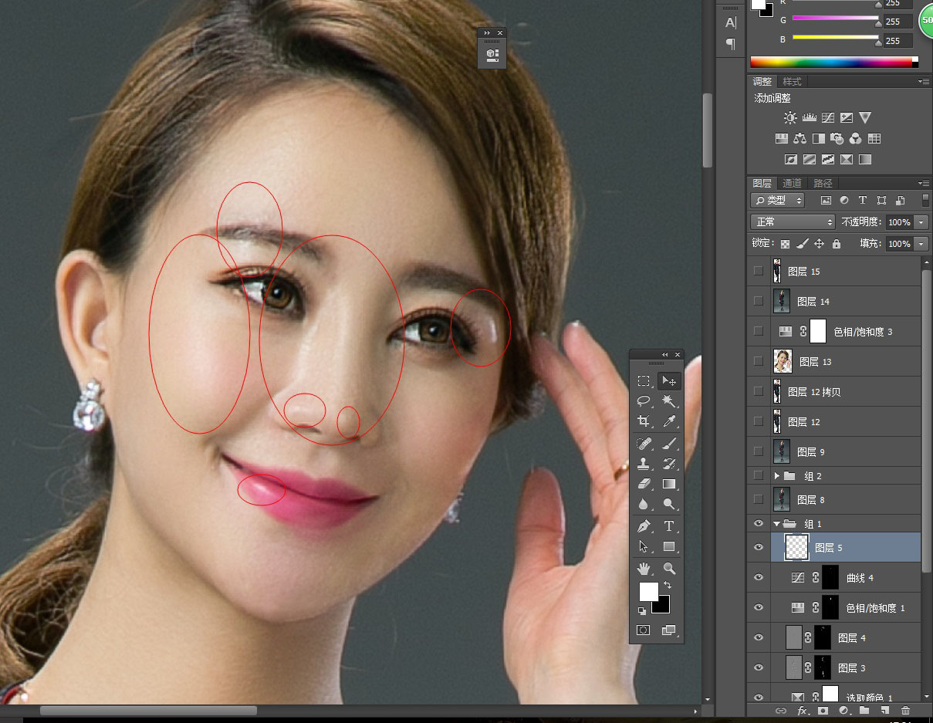Pick the Clone Stamp tool
Viewport: 933px width, 723px height.
[x=643, y=464]
